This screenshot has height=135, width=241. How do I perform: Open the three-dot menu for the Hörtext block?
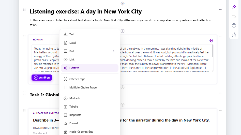[x=221, y=37]
